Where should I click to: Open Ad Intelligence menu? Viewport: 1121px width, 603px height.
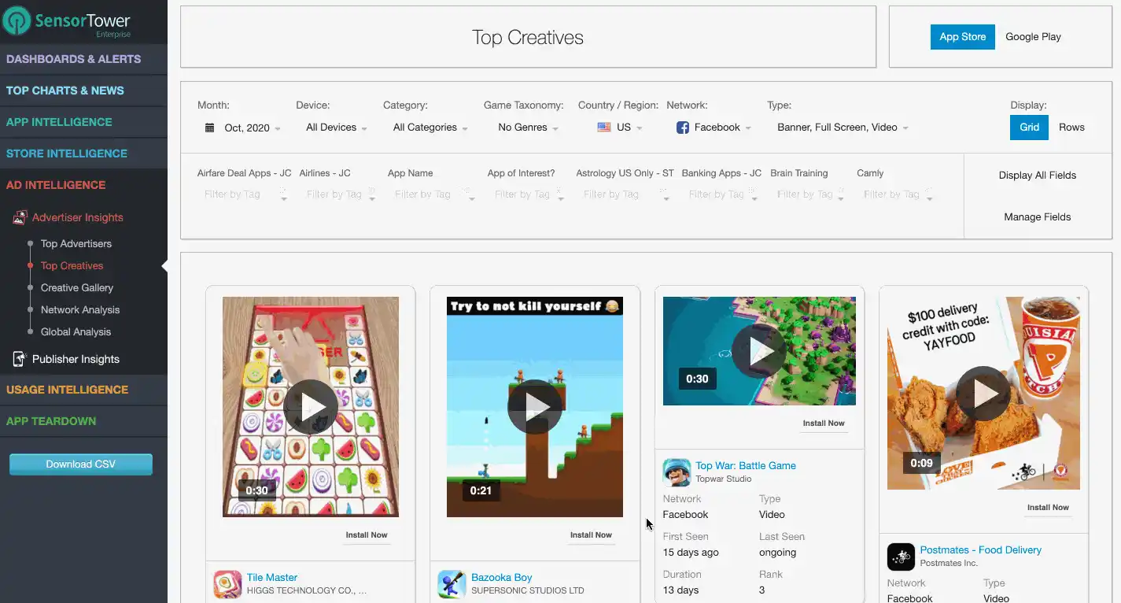click(x=83, y=185)
